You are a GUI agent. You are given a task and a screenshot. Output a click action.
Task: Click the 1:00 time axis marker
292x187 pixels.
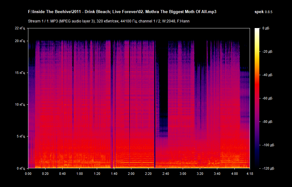[x=80, y=173]
